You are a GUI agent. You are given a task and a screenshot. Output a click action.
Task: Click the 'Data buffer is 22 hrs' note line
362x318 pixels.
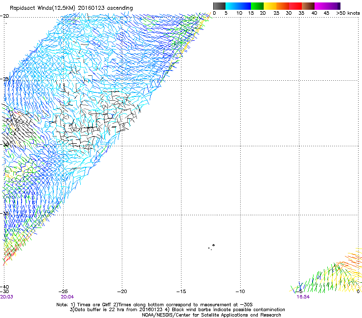tap(177, 310)
